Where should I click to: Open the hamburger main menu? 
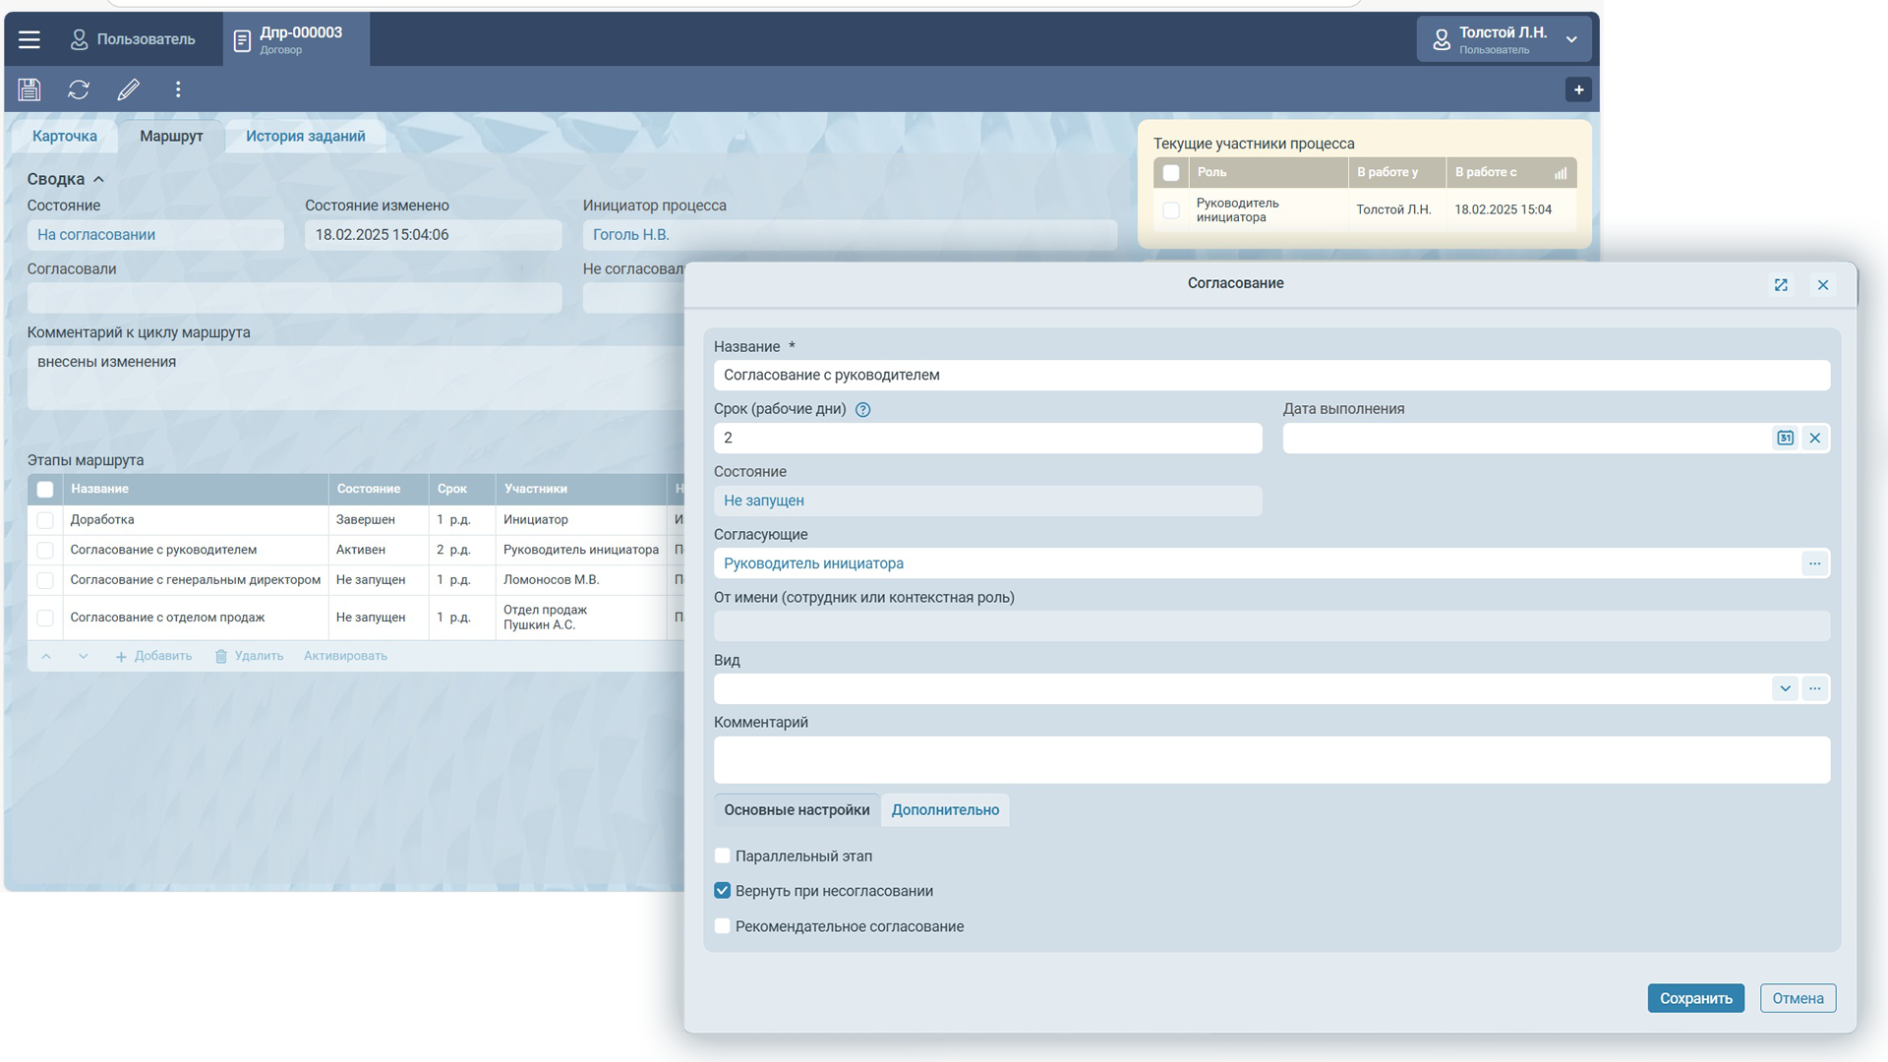[29, 39]
